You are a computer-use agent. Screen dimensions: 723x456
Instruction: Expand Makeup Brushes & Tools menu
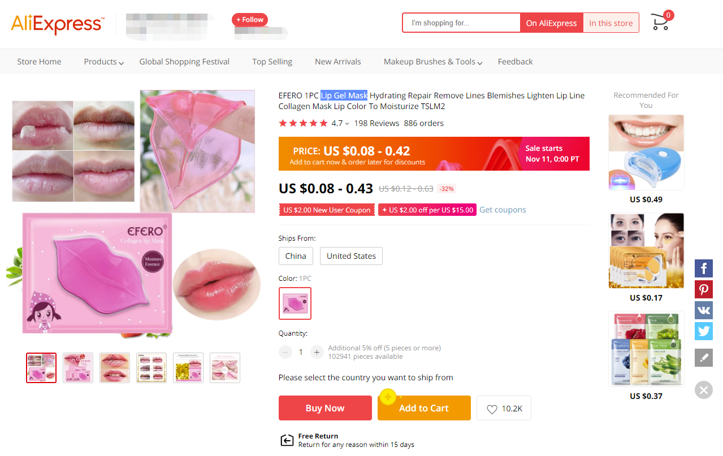[433, 62]
